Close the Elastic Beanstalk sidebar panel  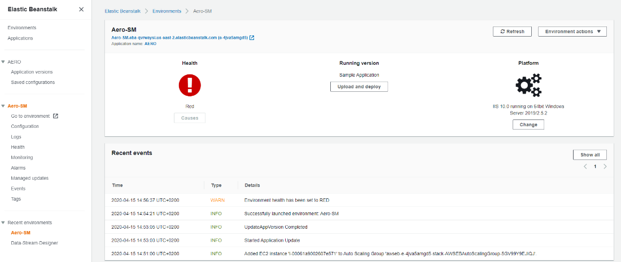[x=81, y=9]
